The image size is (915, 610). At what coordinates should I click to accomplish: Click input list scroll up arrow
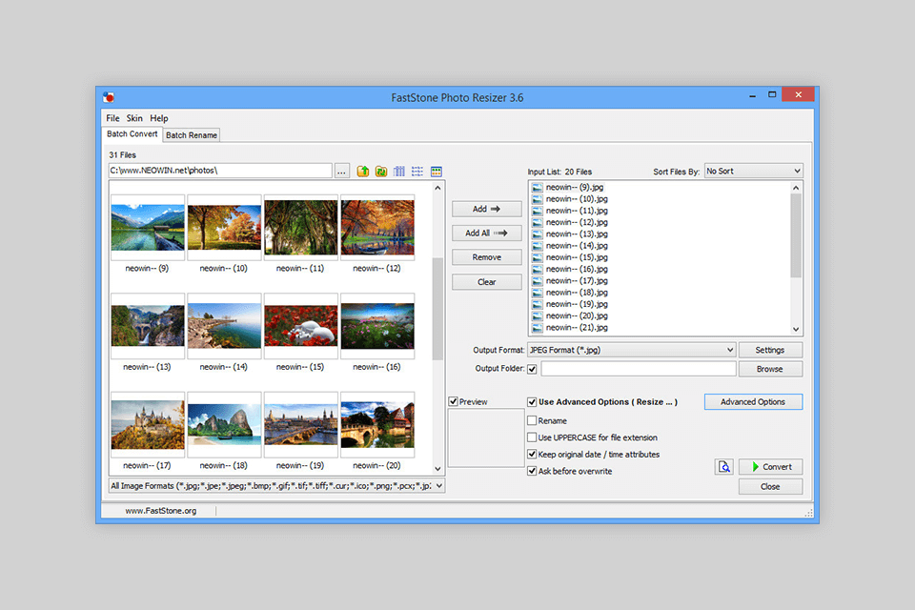(796, 188)
